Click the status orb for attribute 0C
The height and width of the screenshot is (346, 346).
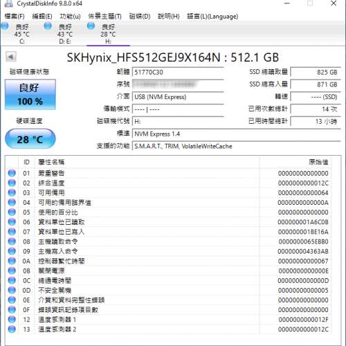(12, 280)
